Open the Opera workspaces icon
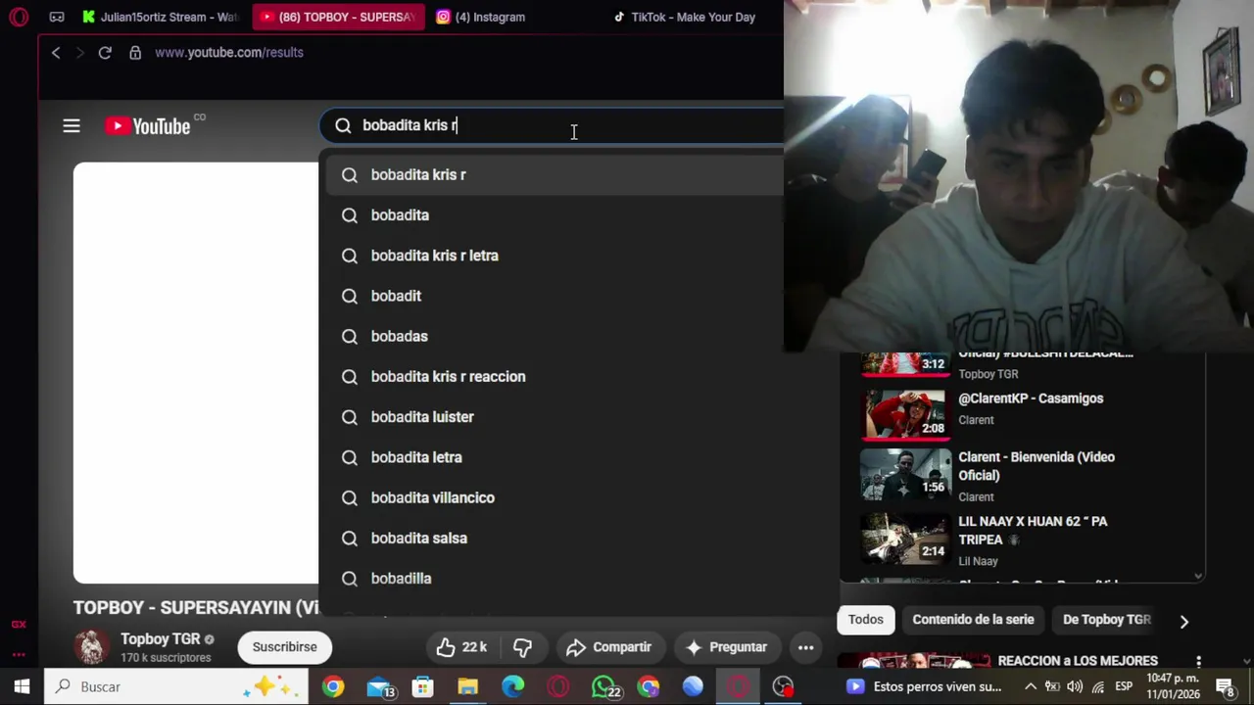 (x=57, y=17)
